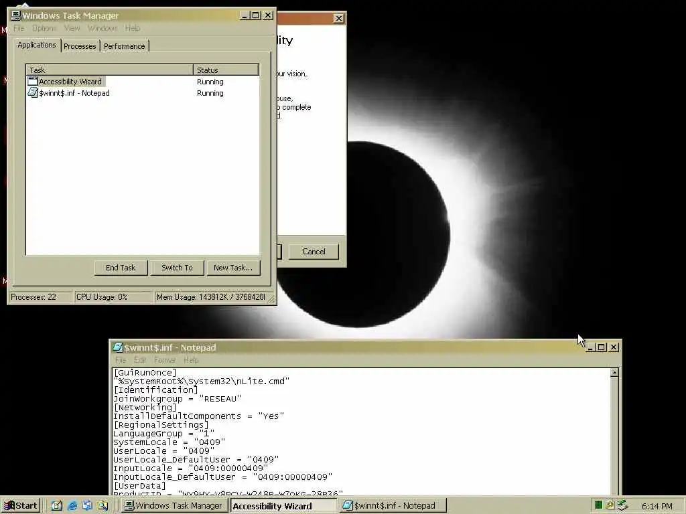Click the JoinWorkgroup = "RESEAU" line

pos(177,399)
